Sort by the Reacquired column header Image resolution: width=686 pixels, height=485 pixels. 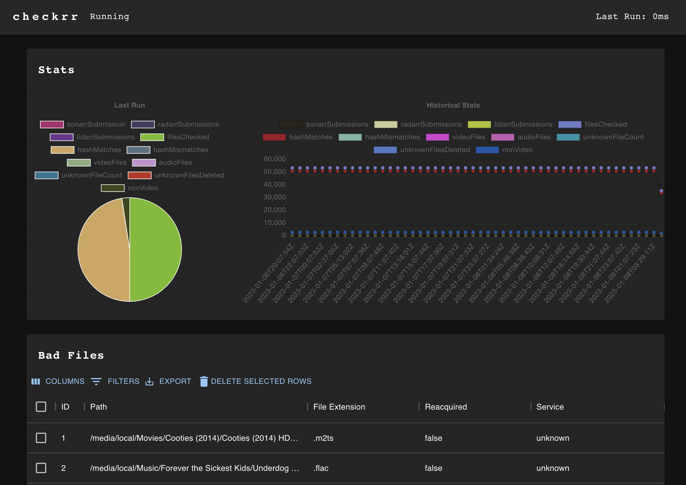(x=446, y=407)
